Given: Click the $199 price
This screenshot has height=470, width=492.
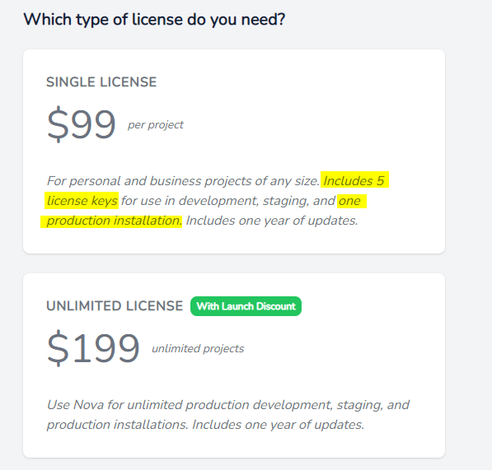Looking at the screenshot, I should 93,348.
